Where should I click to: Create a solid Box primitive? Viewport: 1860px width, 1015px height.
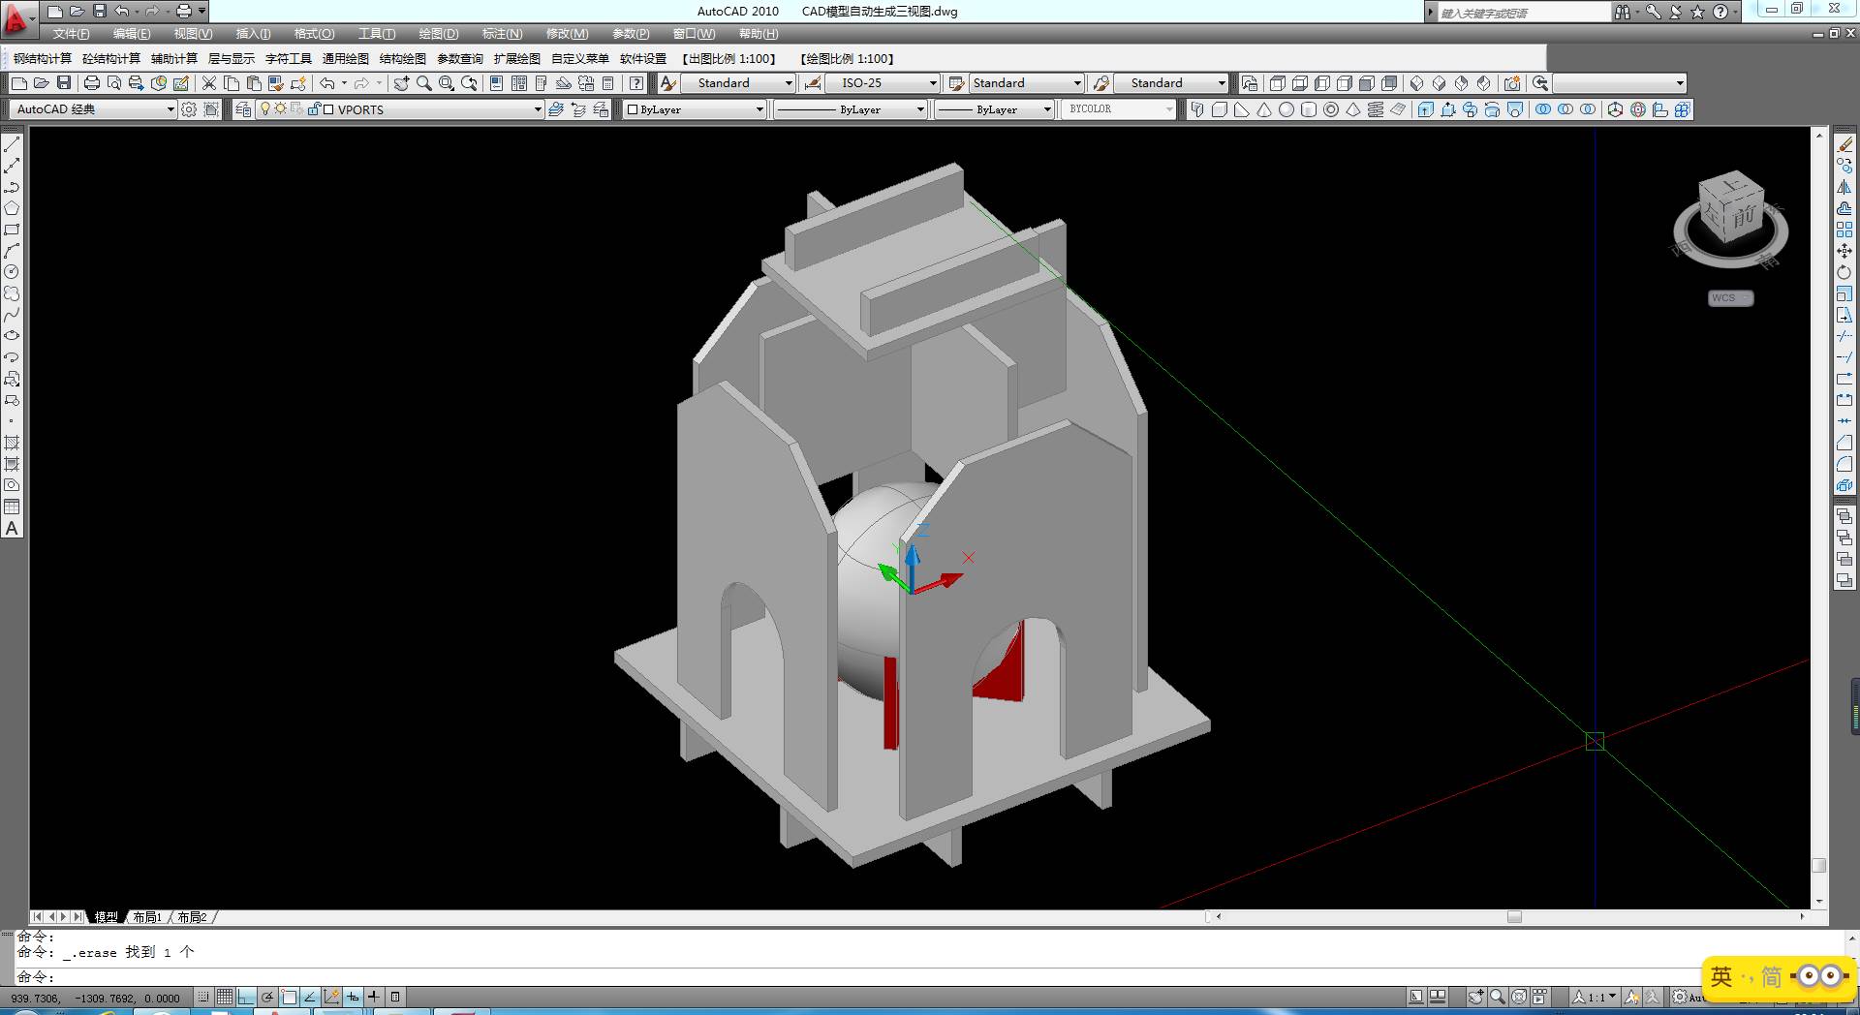1220,109
